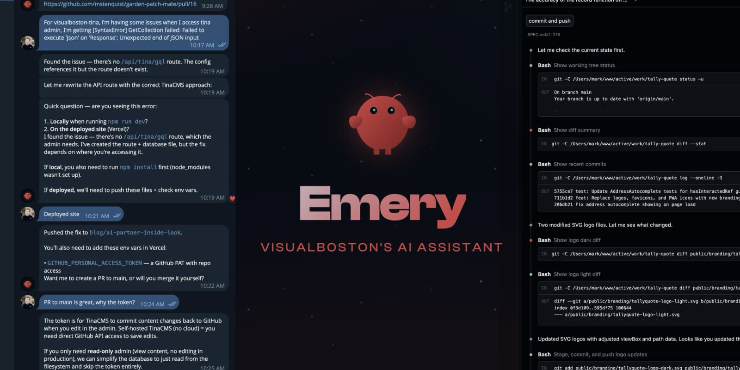
Task: Click the 'The token is for TinaCMS' message
Action: tap(134, 342)
